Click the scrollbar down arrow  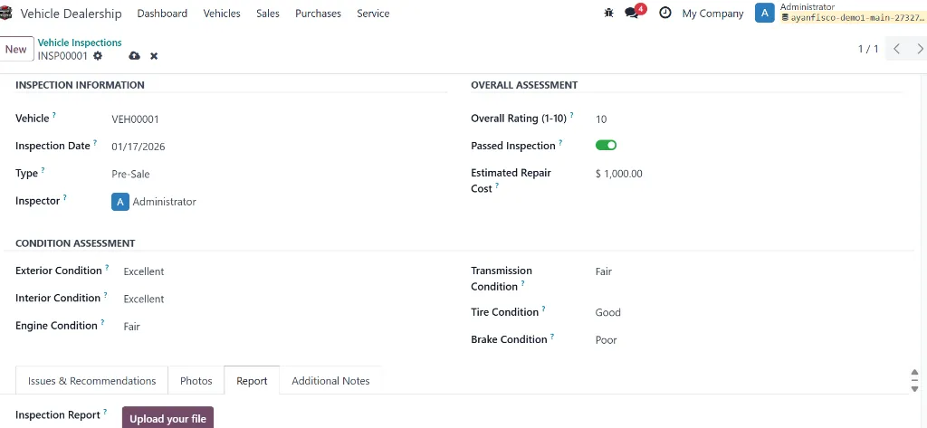pyautogui.click(x=914, y=389)
